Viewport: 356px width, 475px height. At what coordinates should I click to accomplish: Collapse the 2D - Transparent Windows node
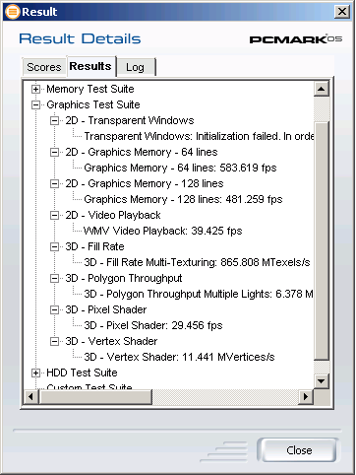pyautogui.click(x=54, y=120)
